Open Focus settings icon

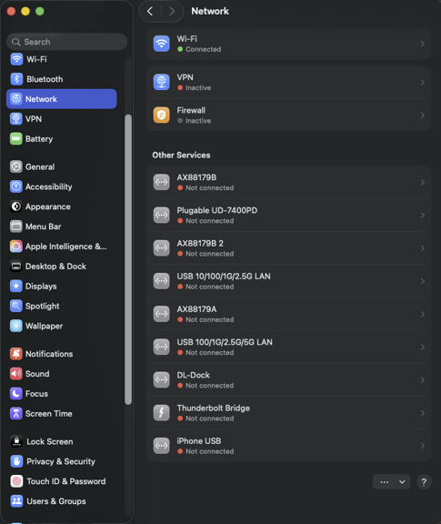[16, 394]
